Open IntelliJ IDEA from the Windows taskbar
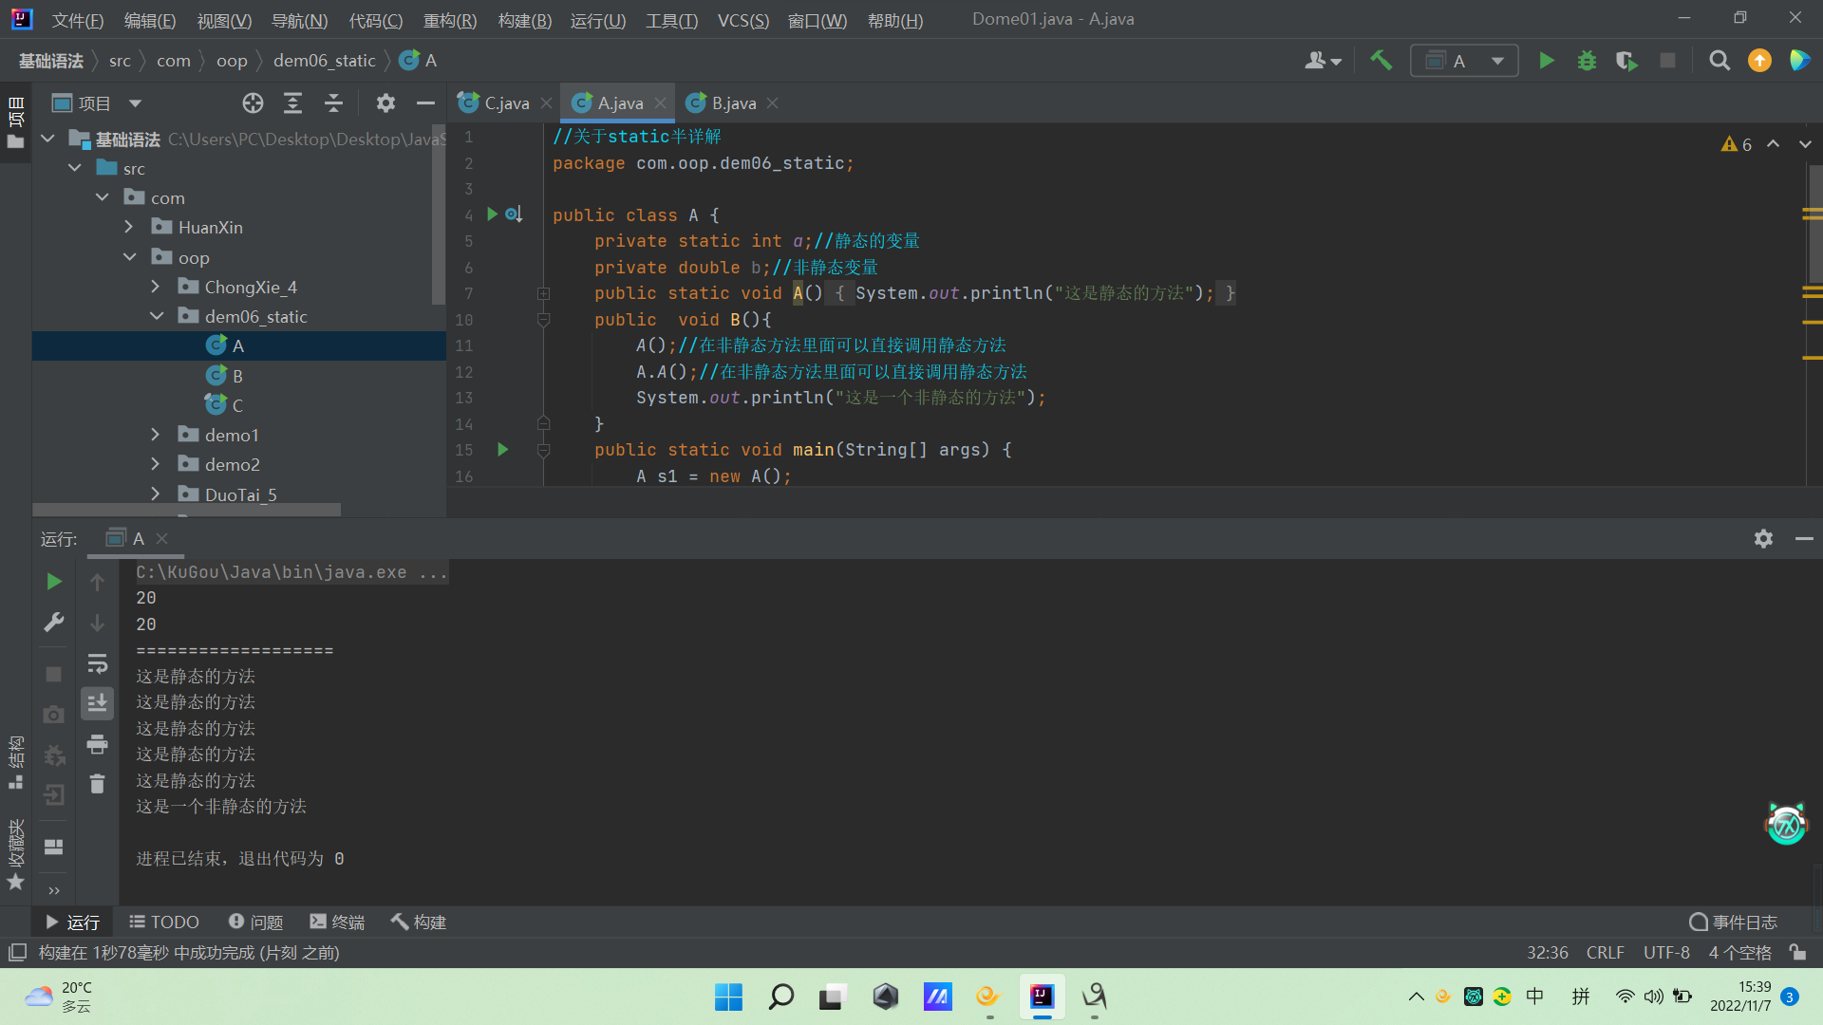The image size is (1823, 1025). (x=1042, y=997)
